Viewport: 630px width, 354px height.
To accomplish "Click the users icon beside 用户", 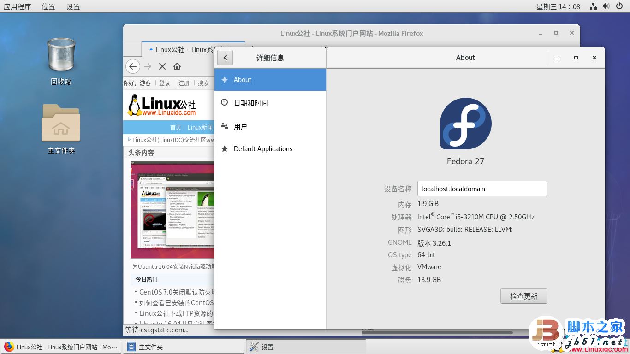I will 225,126.
